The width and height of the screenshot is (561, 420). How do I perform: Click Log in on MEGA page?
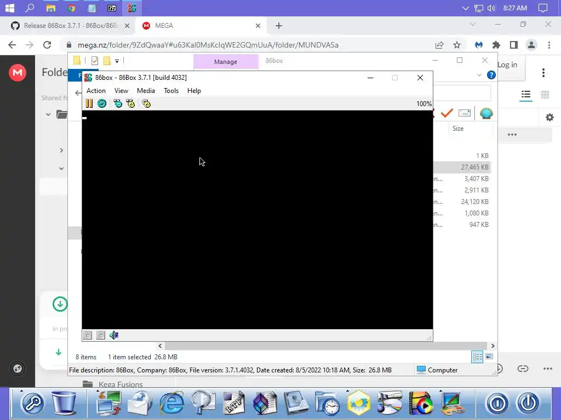click(507, 65)
